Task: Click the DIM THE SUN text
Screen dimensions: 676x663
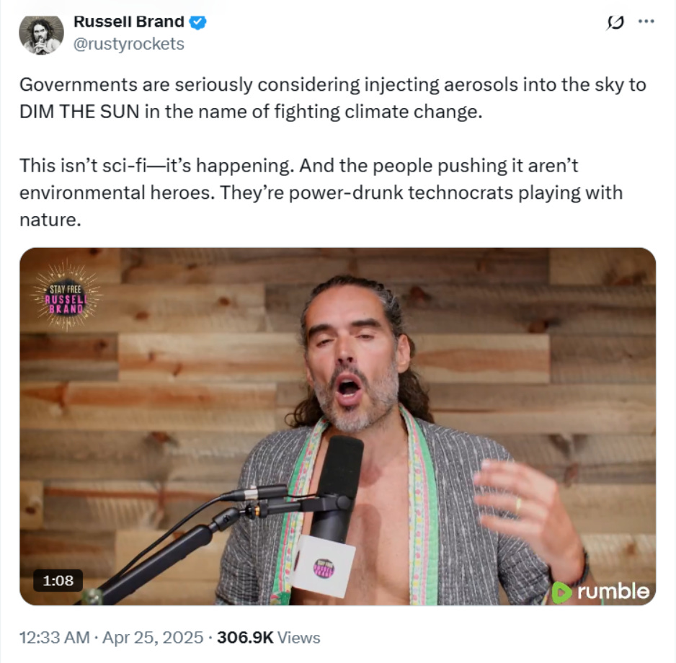Action: point(79,112)
